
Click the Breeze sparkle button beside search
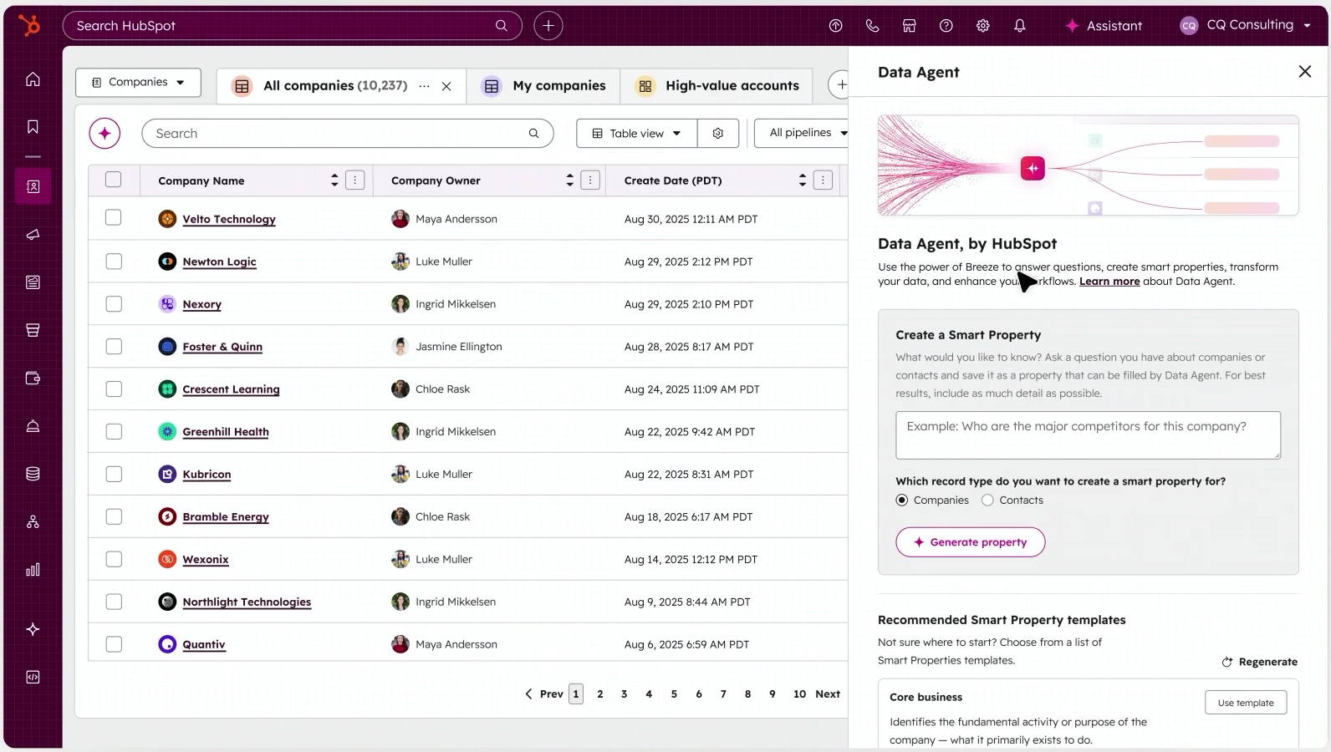point(105,134)
